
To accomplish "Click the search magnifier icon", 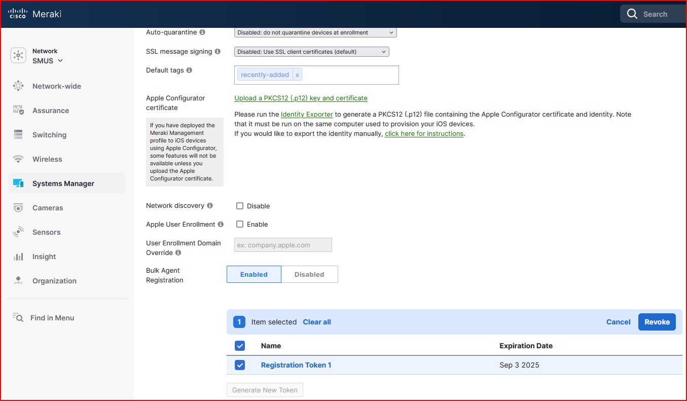I will [632, 14].
